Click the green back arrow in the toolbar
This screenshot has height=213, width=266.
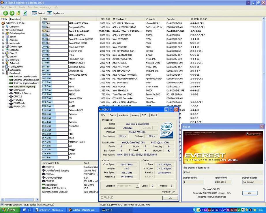5,13
